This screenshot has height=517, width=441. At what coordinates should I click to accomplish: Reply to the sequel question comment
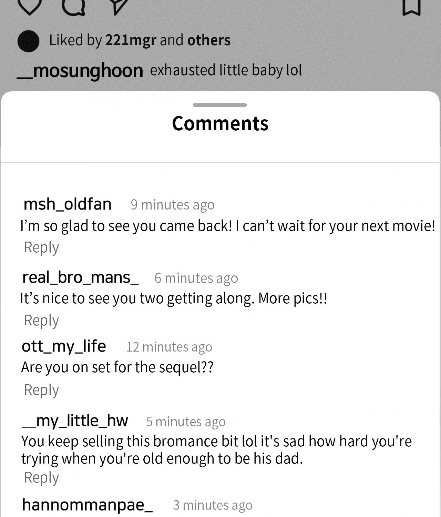tap(41, 390)
